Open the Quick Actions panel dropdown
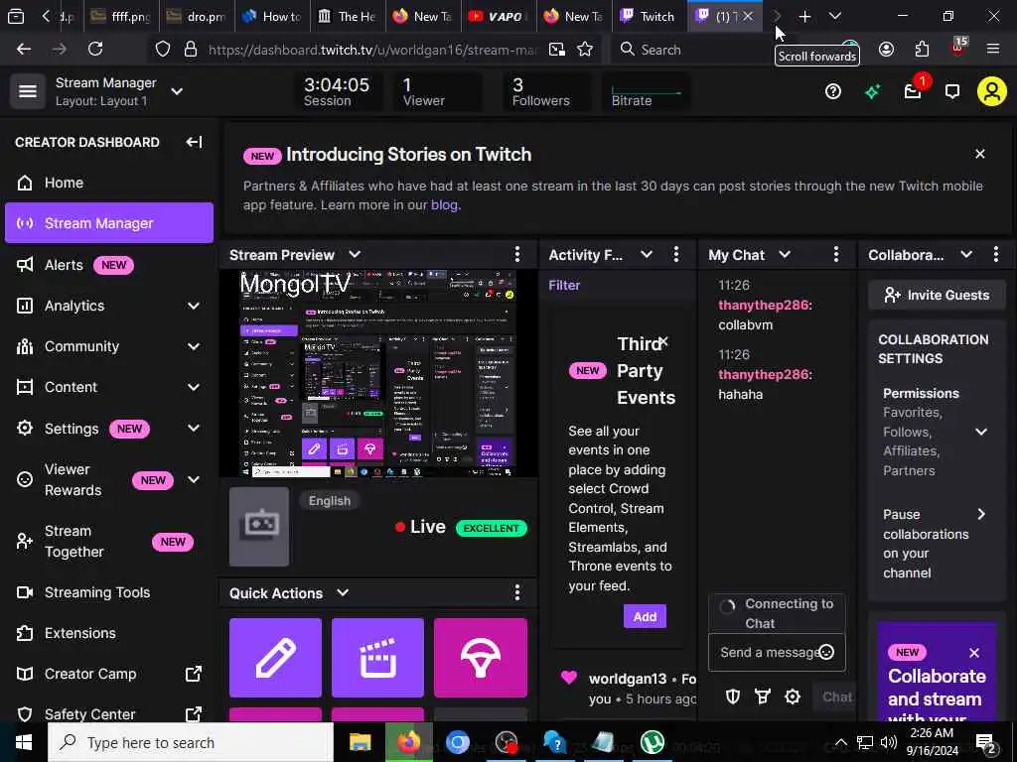Viewport: 1017px width, 762px height. click(343, 592)
